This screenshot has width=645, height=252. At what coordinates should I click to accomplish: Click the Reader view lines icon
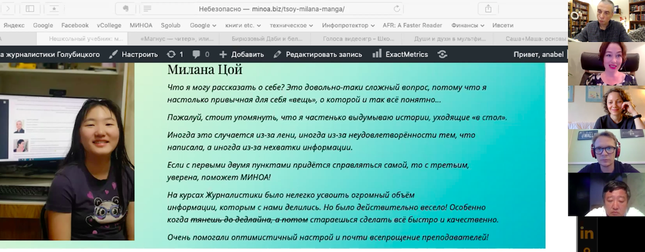[148, 9]
